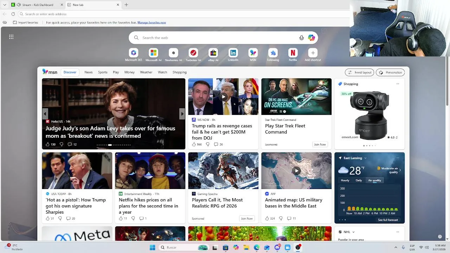Screen dimensions: 450x253
Task: Select the Discover tab
Action: 70,72
